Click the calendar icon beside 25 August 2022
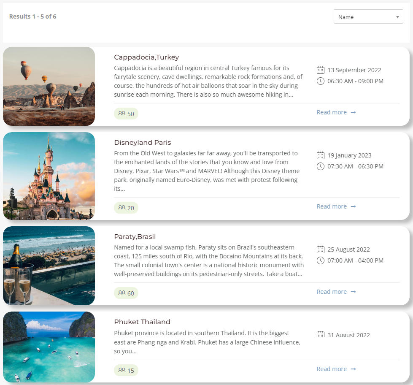Viewport: 413px width, 385px height. [321, 249]
